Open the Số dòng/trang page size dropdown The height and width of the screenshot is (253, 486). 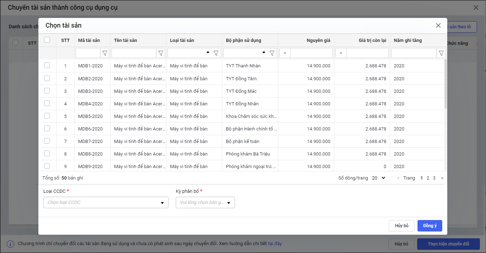tap(379, 178)
